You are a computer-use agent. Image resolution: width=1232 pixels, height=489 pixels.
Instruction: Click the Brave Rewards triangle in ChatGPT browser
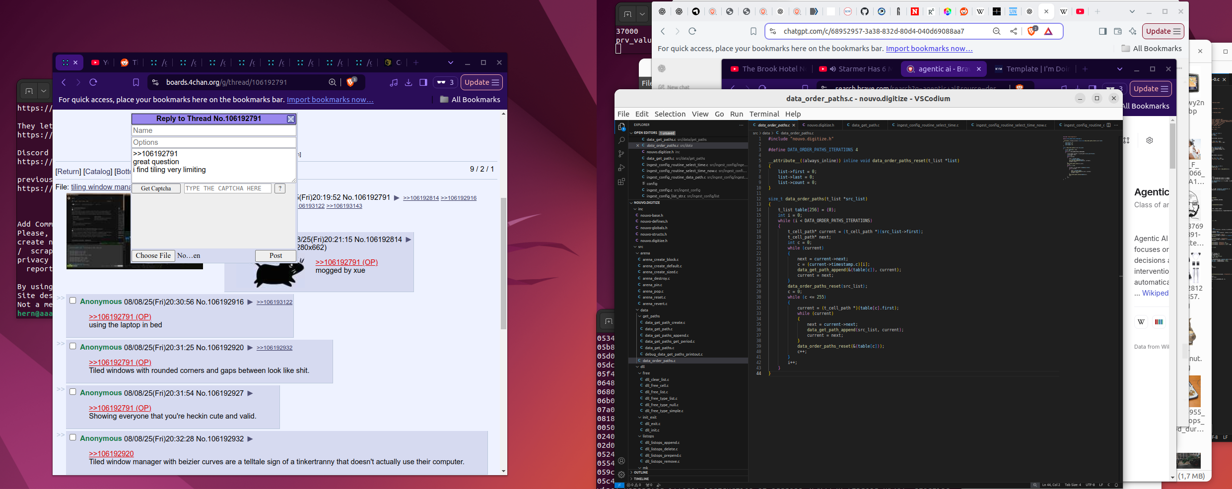1048,31
